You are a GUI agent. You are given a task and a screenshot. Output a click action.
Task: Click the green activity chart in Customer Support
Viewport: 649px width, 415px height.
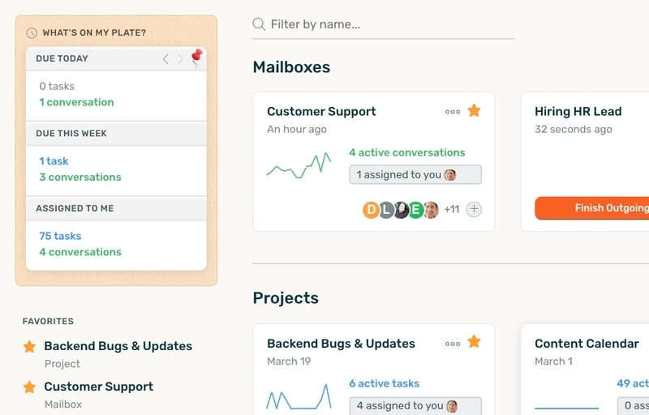pyautogui.click(x=299, y=165)
